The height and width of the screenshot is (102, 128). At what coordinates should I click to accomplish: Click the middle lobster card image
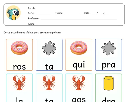pos(49,83)
